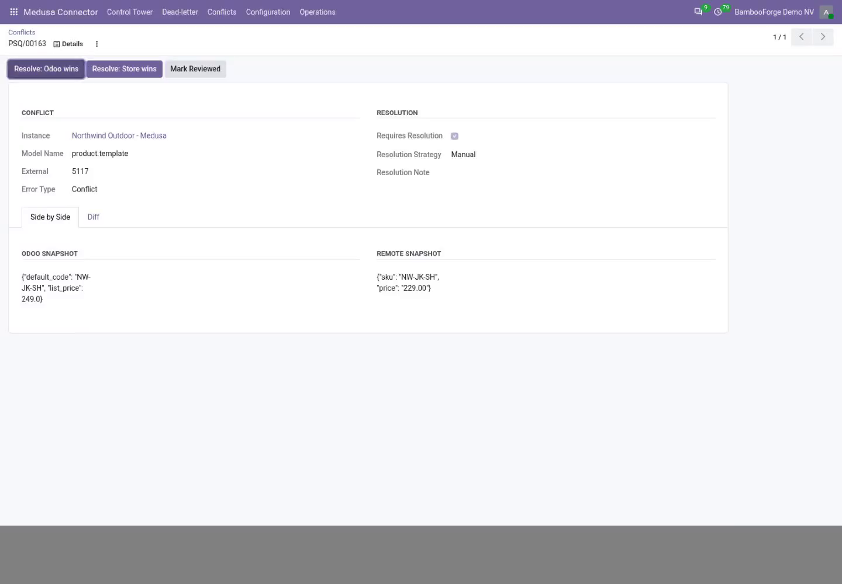Click the Remote snapshot JSON text
The image size is (842, 584).
408,282
